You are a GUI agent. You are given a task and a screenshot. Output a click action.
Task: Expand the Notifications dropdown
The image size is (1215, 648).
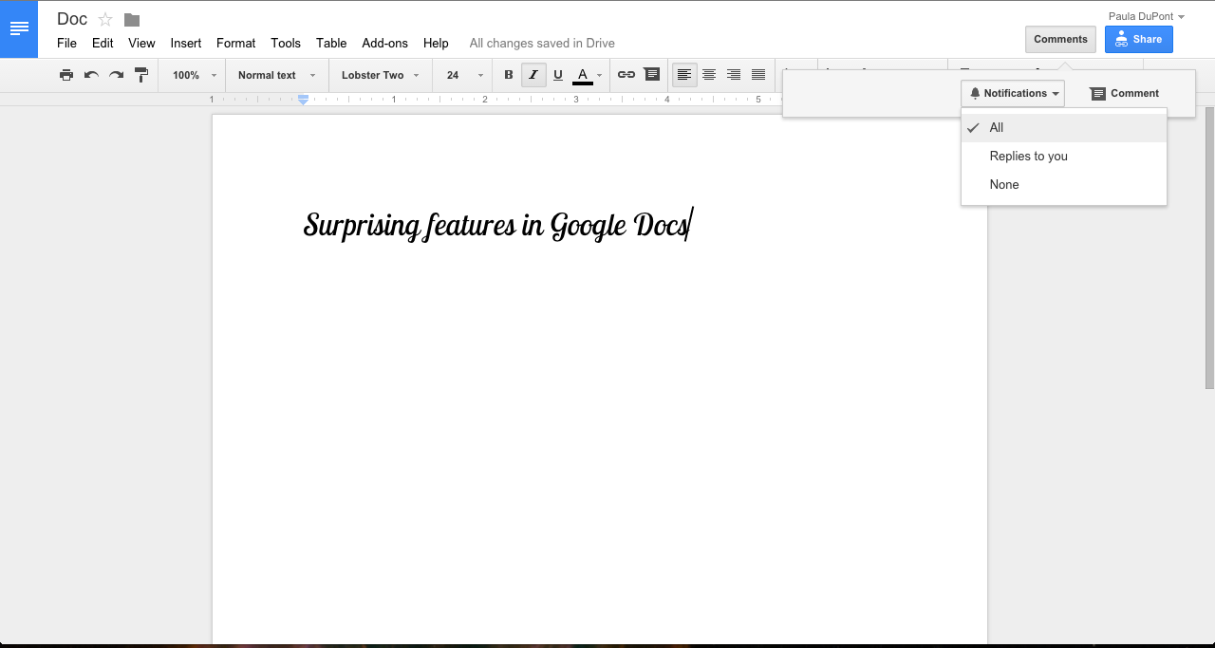1013,93
